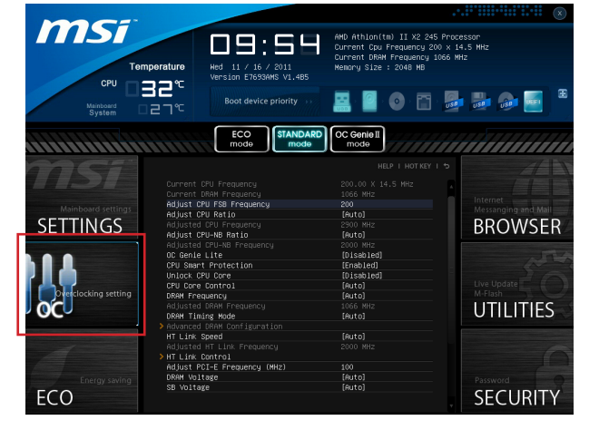599x430 pixels.
Task: Open the UTILITIES panel
Action: pyautogui.click(x=517, y=284)
